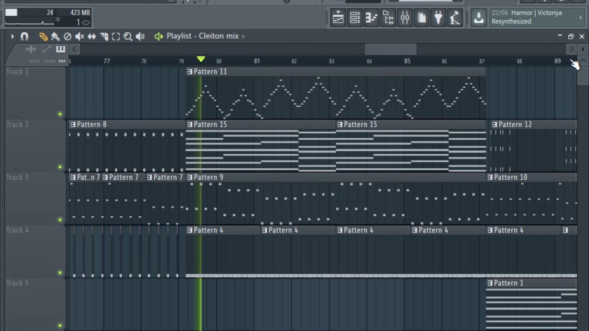Toggle the magnet Snap control
Viewport: 589px width, 331px height.
25,36
